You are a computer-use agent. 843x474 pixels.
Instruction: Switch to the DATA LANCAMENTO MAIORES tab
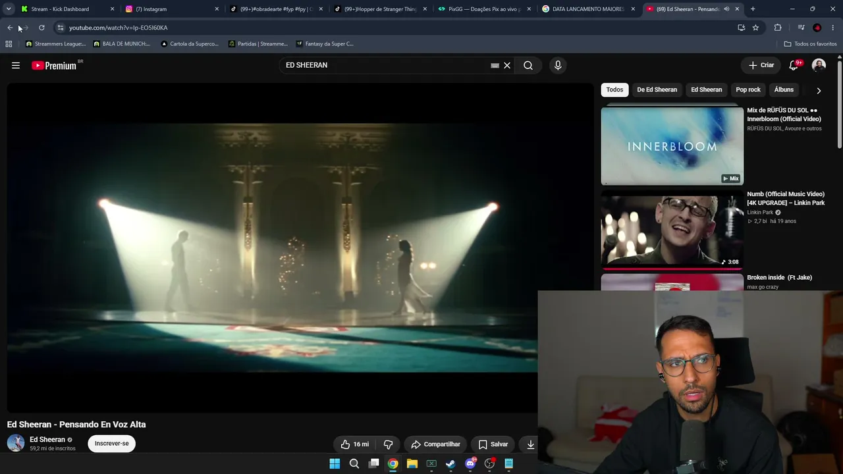[589, 9]
